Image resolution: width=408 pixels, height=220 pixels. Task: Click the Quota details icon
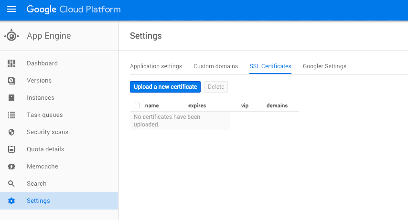(x=11, y=149)
